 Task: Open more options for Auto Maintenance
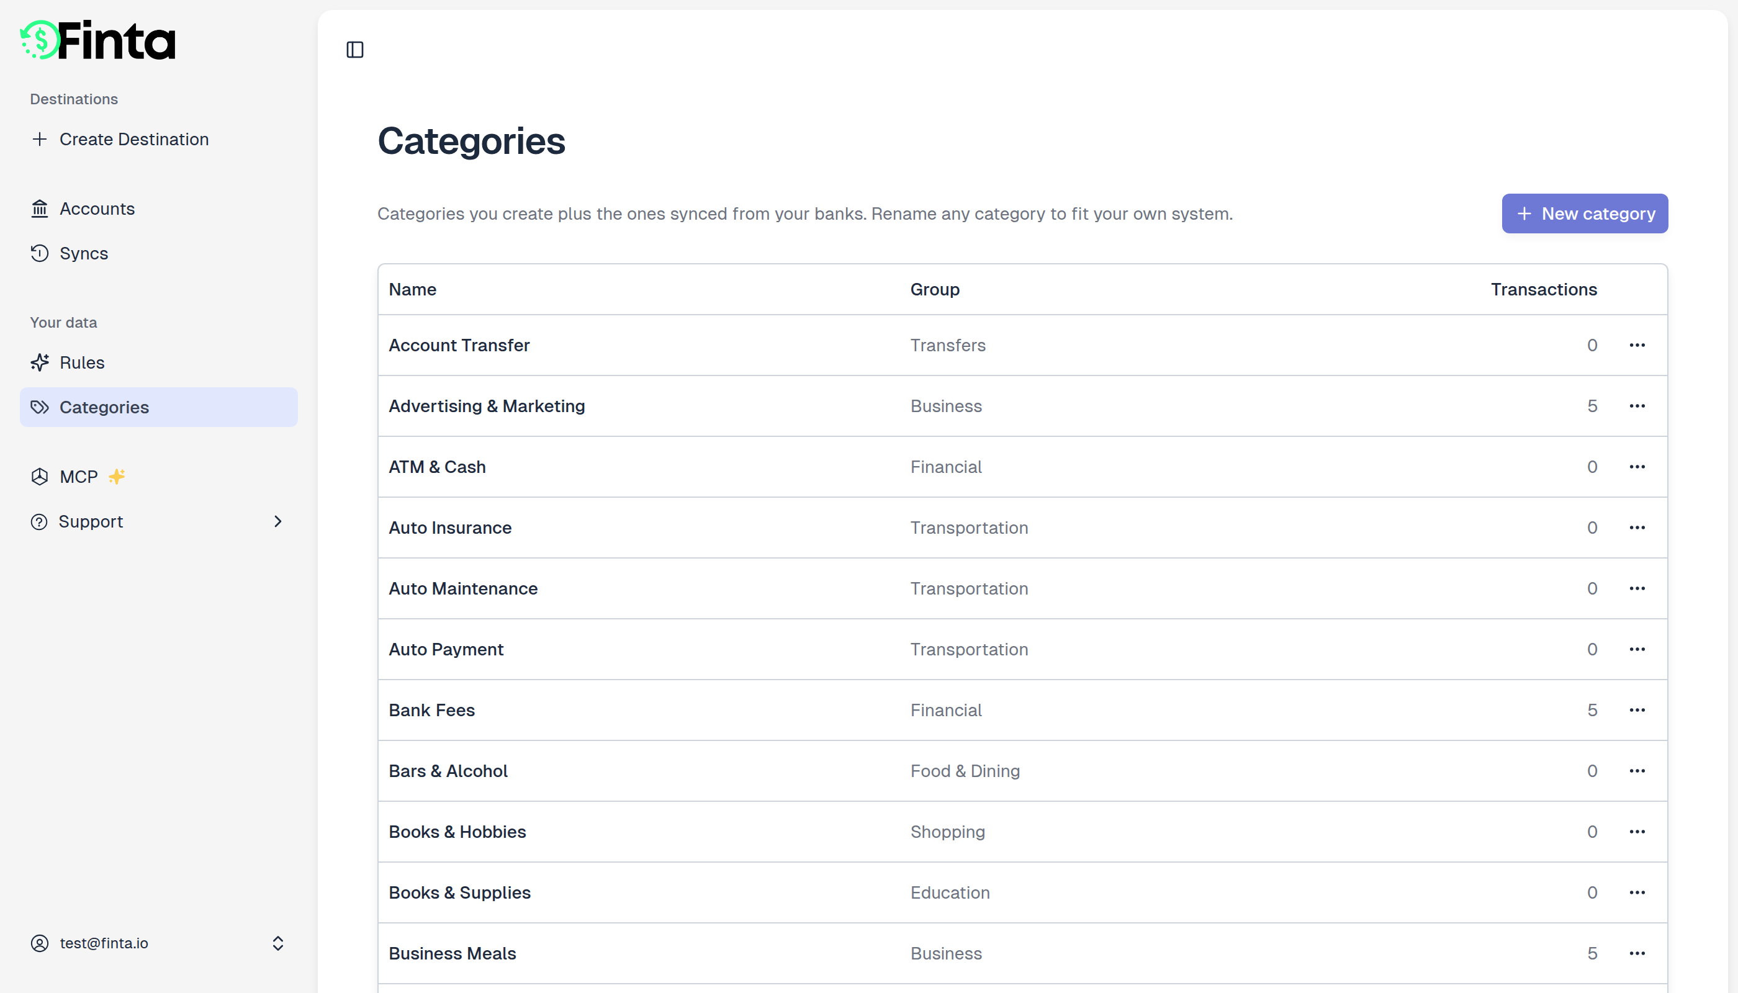[x=1637, y=588]
